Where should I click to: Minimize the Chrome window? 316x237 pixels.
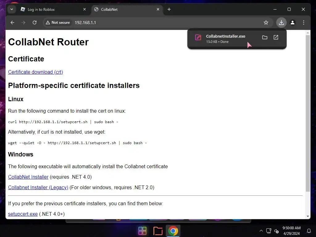[275, 9]
